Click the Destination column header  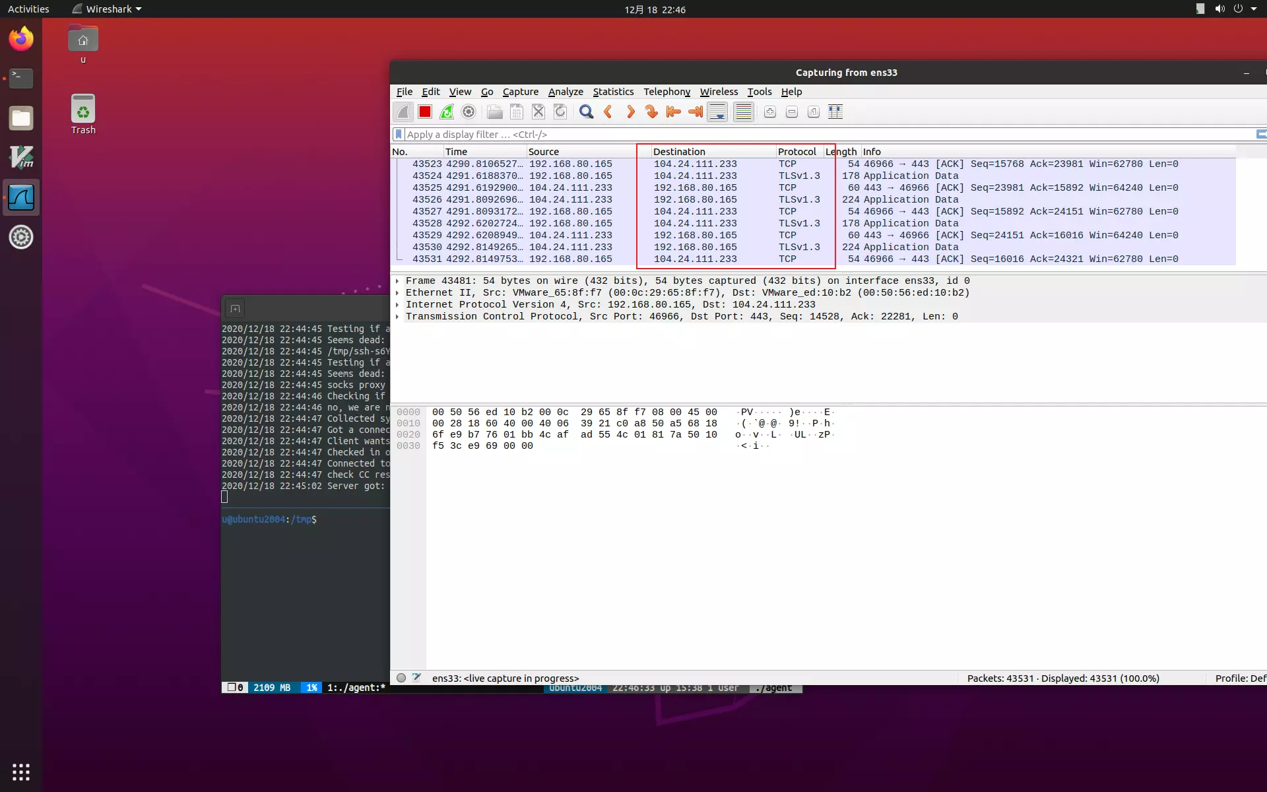pos(679,151)
